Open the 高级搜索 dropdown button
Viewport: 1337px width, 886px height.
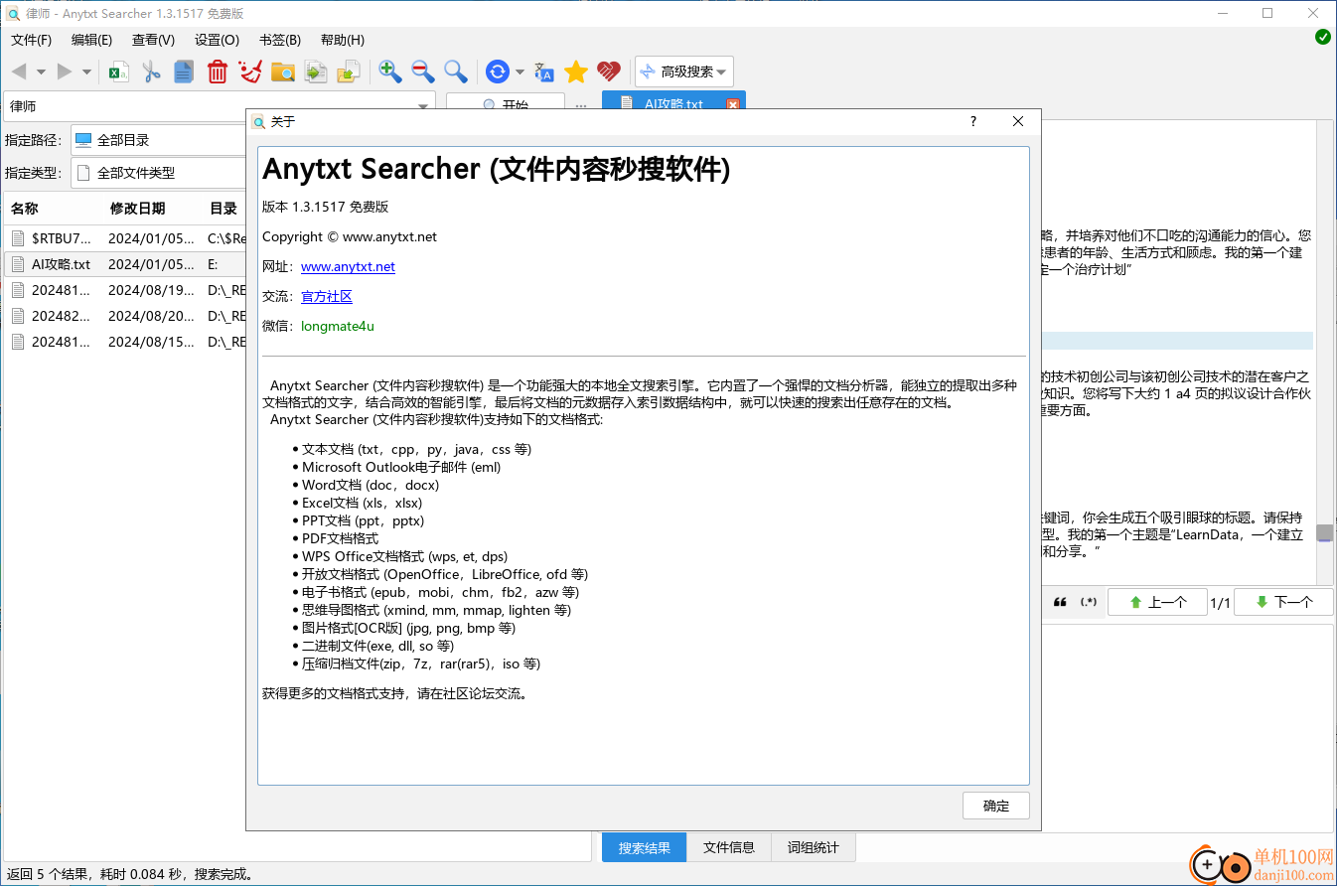click(x=684, y=72)
